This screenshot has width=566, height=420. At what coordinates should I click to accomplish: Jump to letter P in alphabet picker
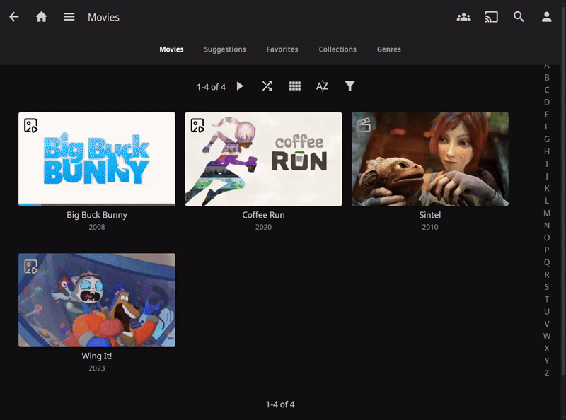(547, 250)
